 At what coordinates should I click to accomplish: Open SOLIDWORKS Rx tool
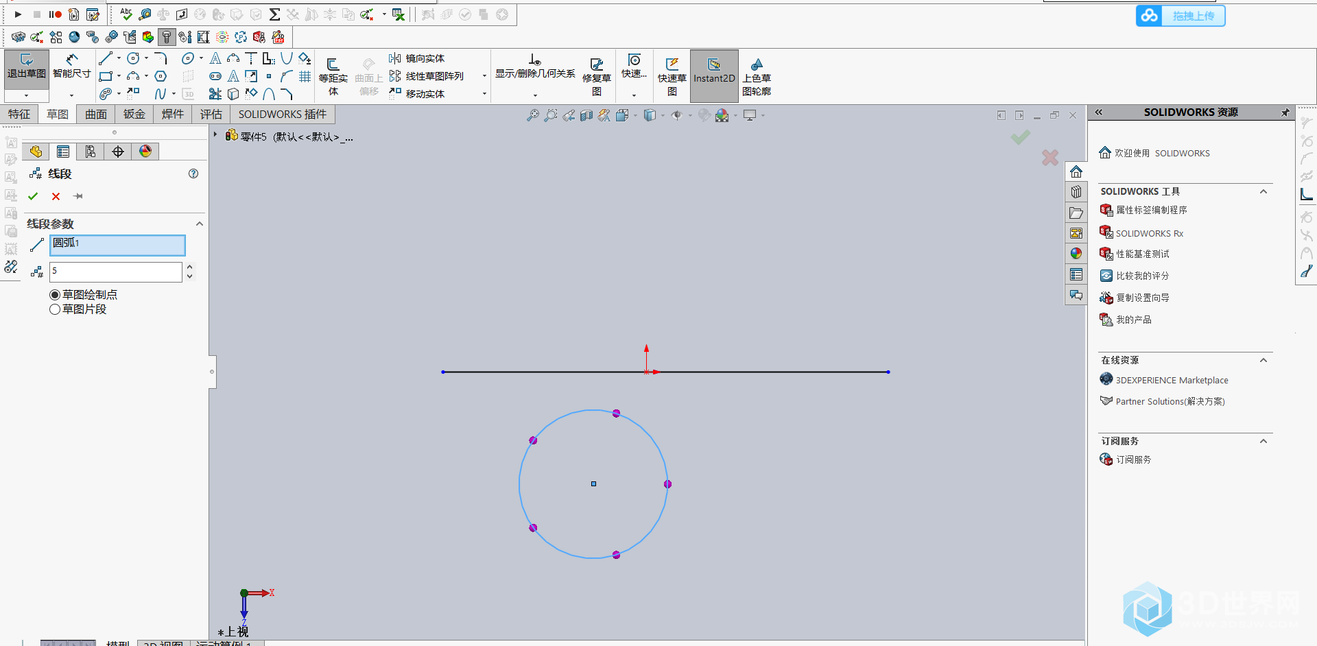pyautogui.click(x=1141, y=233)
